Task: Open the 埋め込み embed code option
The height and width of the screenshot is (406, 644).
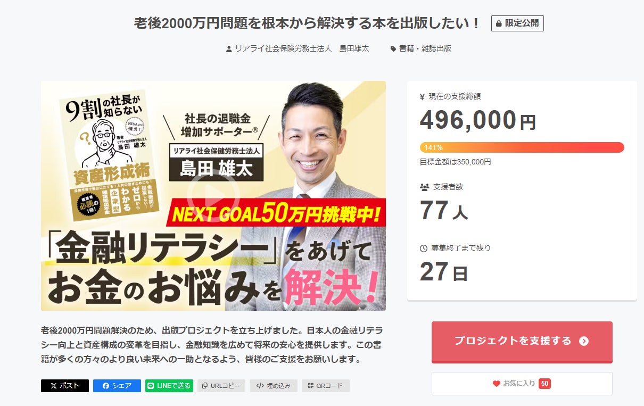Action: point(274,386)
